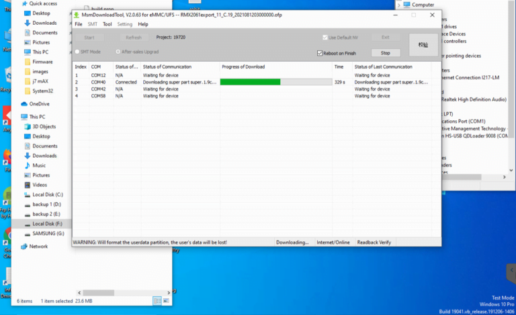Open Quick access in Explorer sidebar
Viewport: 516px width, 315px height.
pyautogui.click(x=43, y=3)
